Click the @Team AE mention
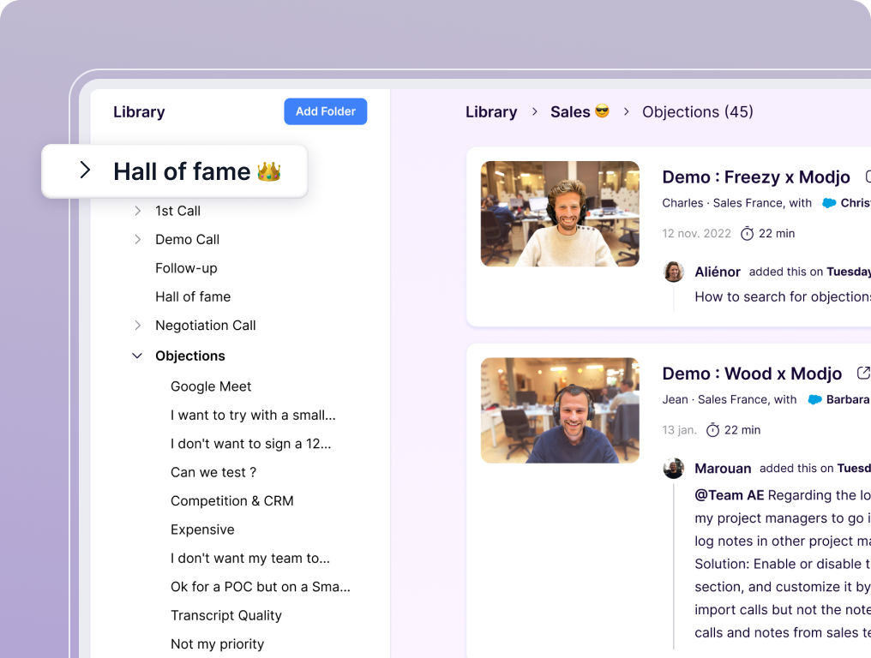 click(730, 495)
